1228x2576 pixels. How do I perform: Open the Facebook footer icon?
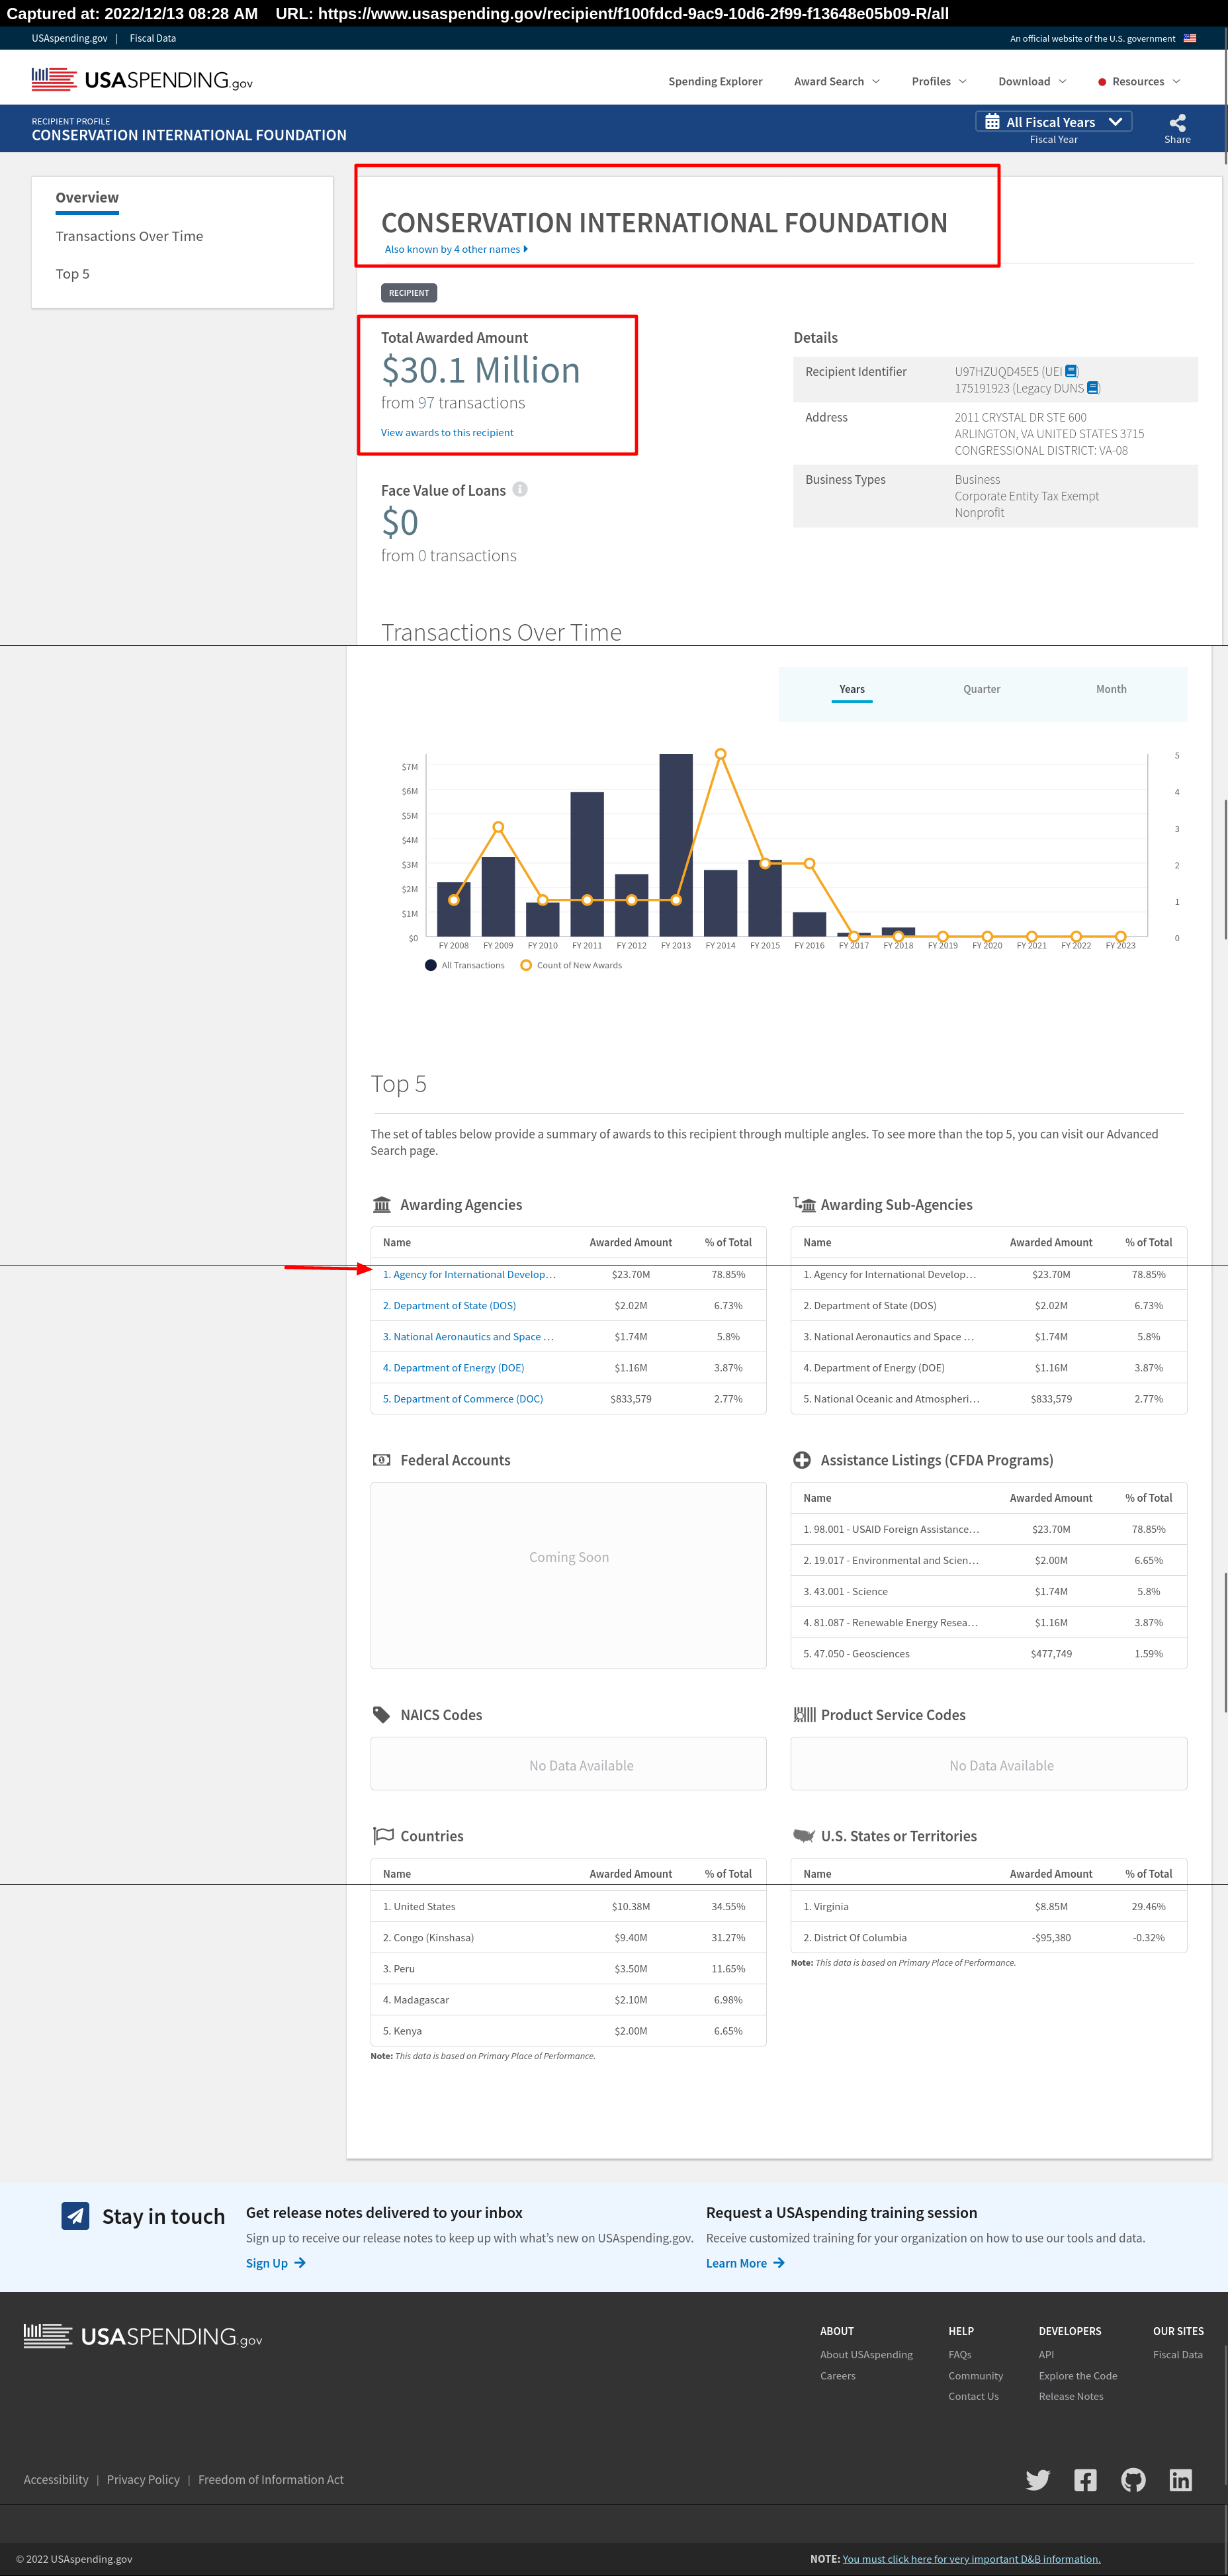point(1085,2479)
